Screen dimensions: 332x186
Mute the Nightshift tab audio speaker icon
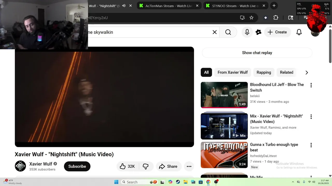pos(124,6)
